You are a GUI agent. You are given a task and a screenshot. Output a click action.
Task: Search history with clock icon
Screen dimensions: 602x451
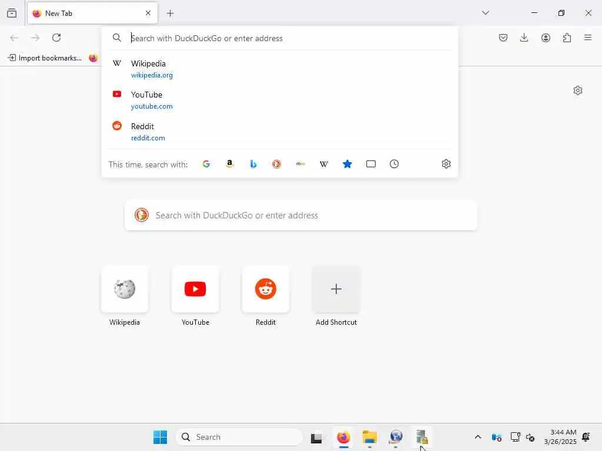pos(394,164)
